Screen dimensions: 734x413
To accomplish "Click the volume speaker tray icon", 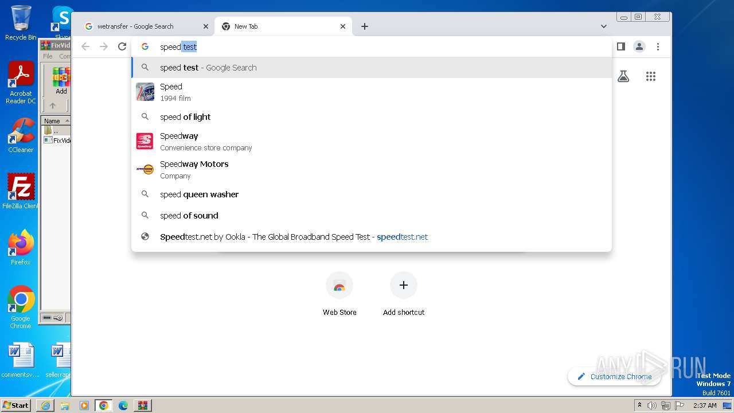I will point(652,406).
